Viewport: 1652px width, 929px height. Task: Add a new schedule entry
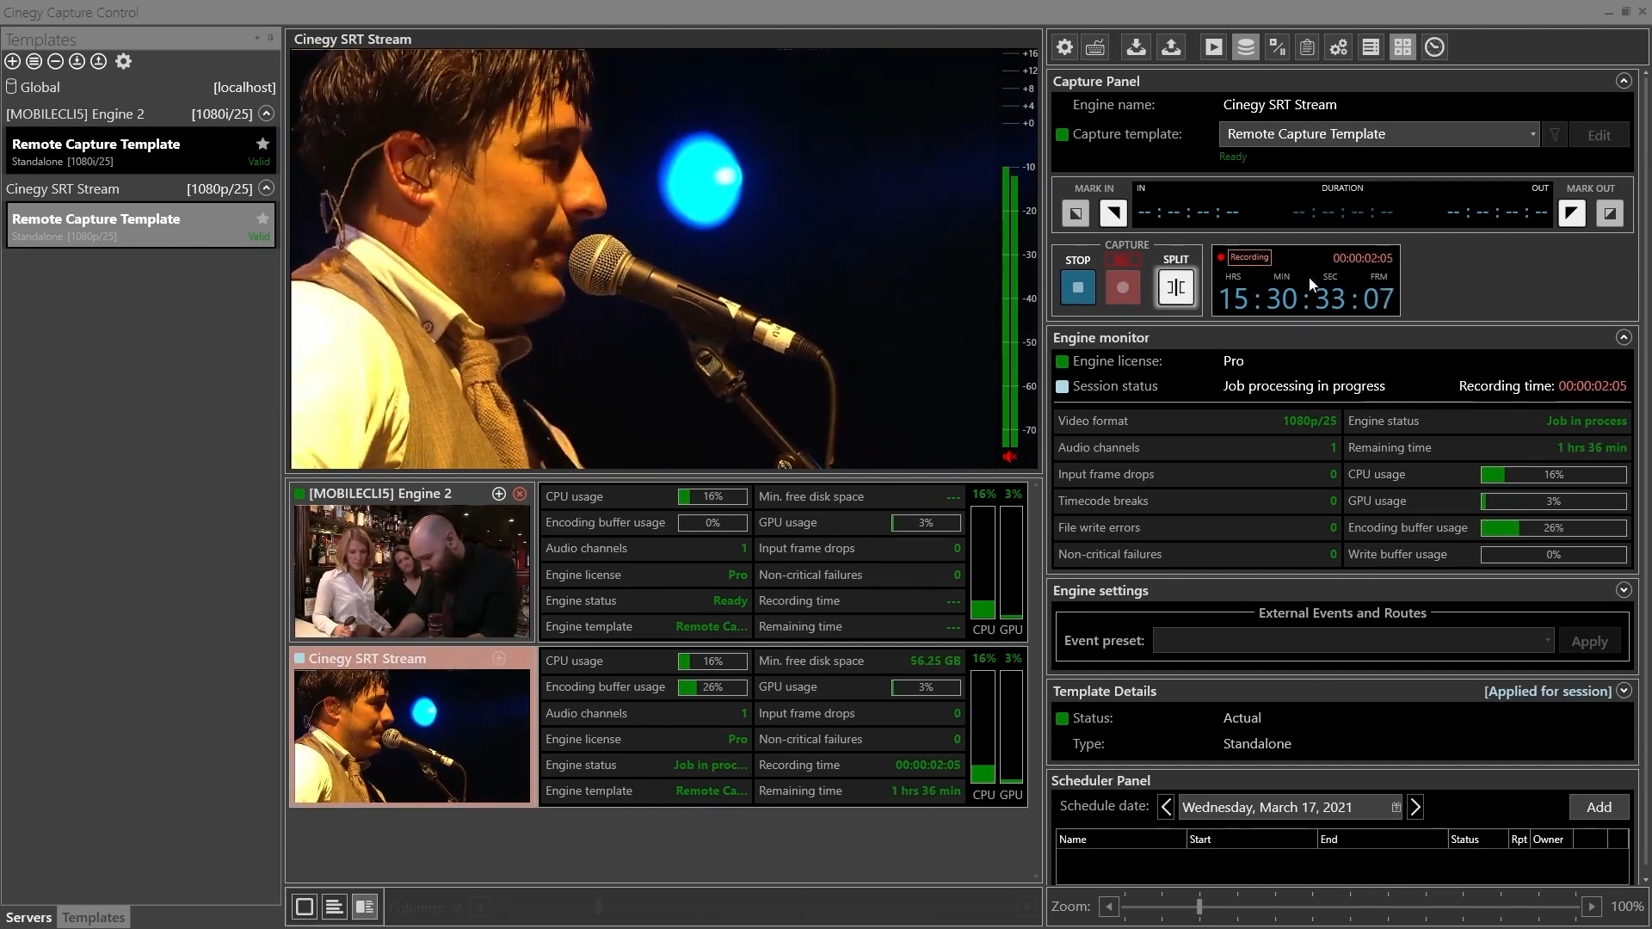click(x=1599, y=807)
